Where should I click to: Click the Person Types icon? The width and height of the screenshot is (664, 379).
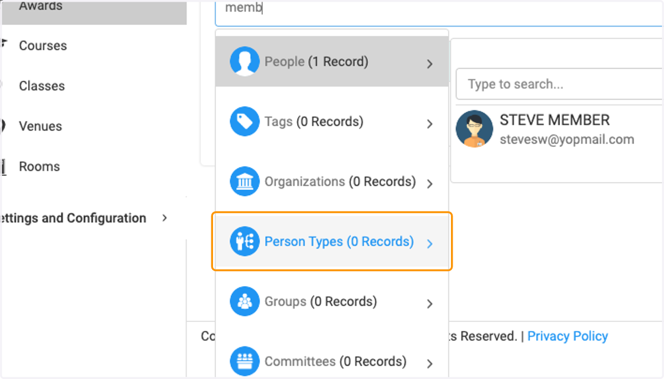pyautogui.click(x=245, y=242)
